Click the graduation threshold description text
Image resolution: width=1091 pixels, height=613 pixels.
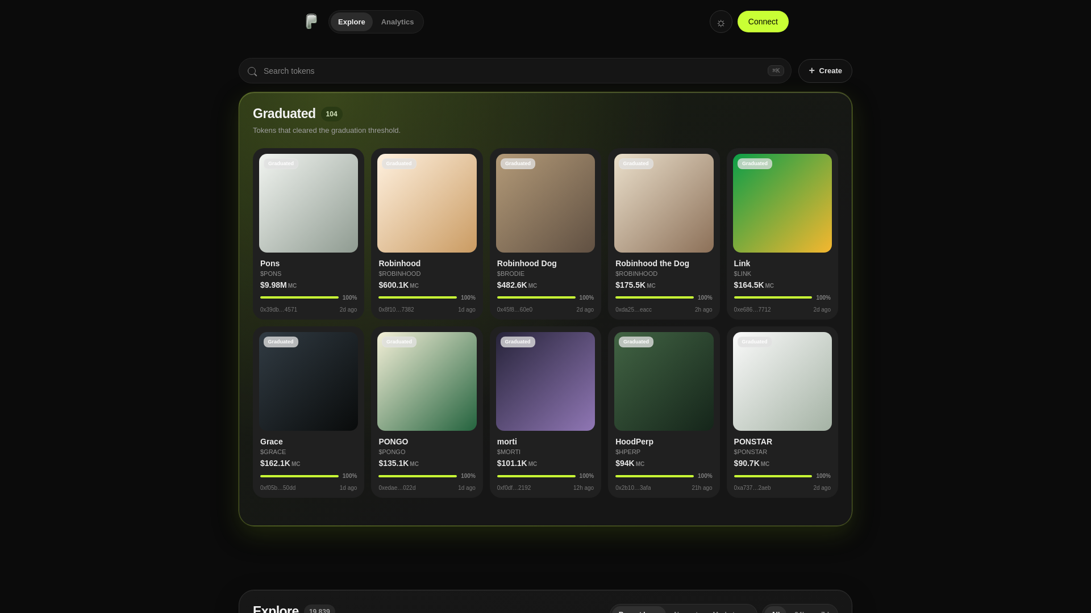tap(327, 131)
